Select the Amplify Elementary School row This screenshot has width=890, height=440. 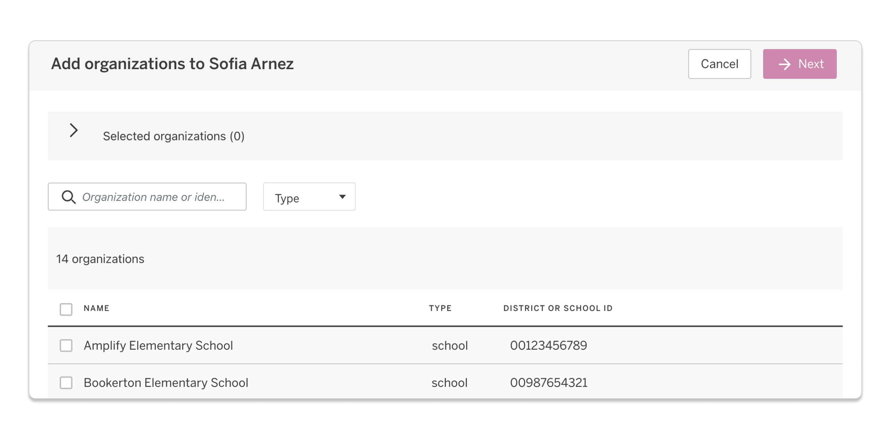coord(158,346)
